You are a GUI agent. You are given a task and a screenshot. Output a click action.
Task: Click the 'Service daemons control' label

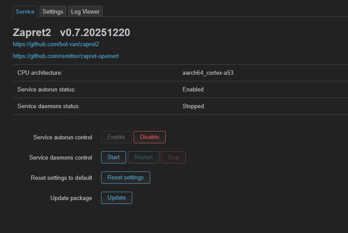pos(61,157)
